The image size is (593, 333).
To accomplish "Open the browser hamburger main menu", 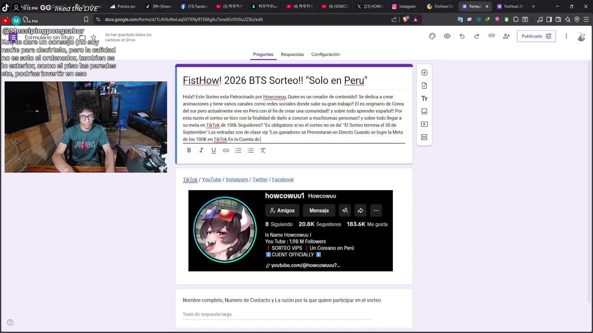I will pyautogui.click(x=586, y=19).
